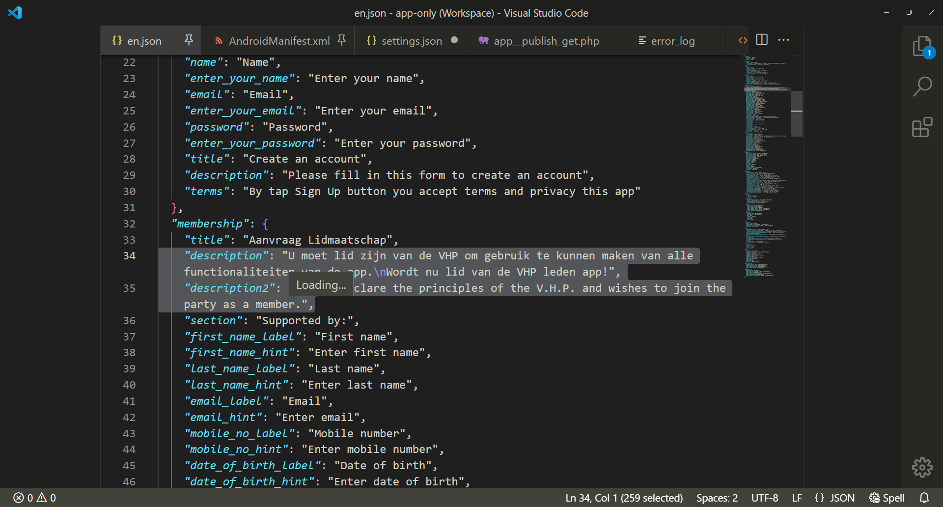Click the "description2" key on line 35

(229, 288)
